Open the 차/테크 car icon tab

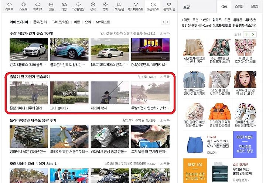click(37, 6)
